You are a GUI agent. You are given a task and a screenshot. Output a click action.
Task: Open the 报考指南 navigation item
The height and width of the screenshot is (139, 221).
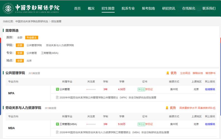148,8
